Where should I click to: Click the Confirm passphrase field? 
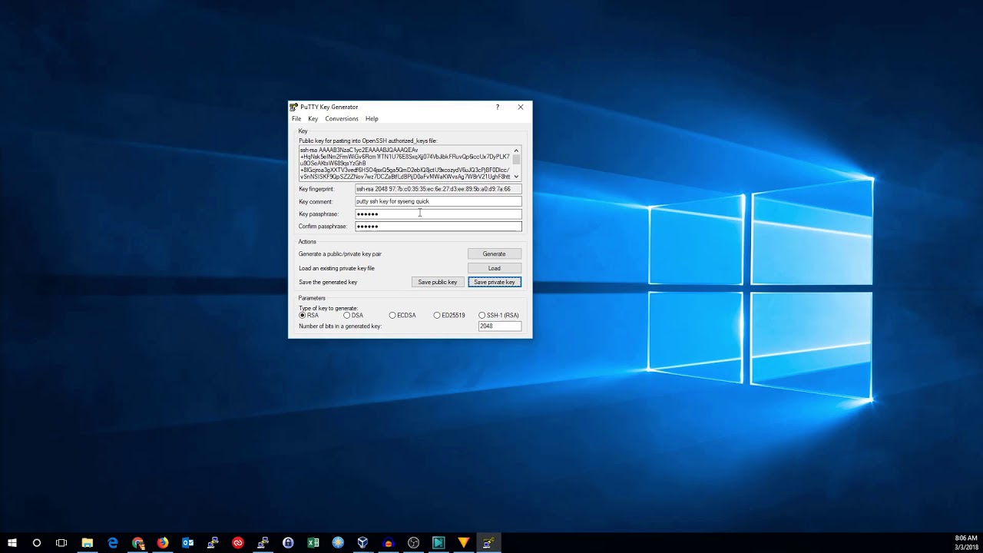(439, 227)
